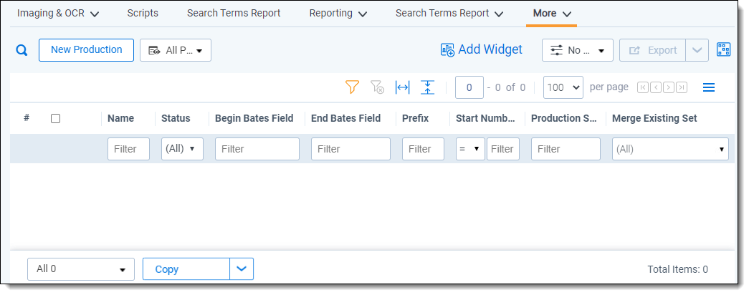Click the Name column filter field
The height and width of the screenshot is (295, 749).
(128, 149)
